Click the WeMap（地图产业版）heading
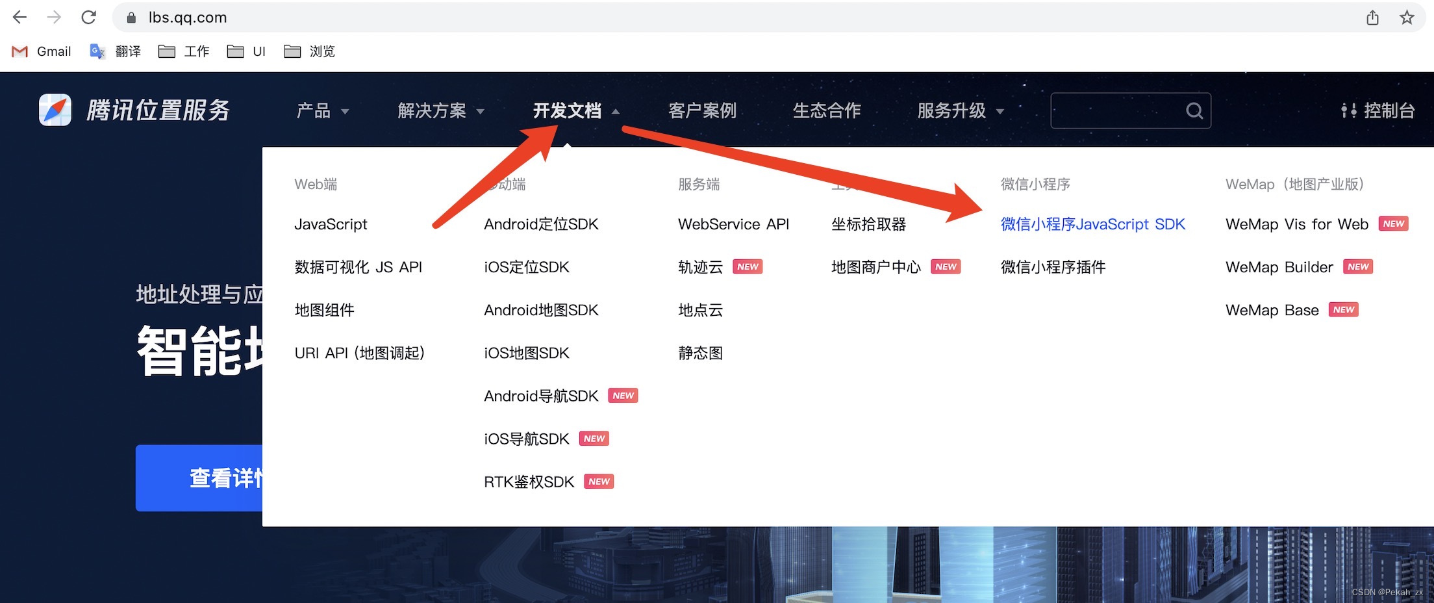Viewport: 1434px width, 603px height. [1296, 184]
